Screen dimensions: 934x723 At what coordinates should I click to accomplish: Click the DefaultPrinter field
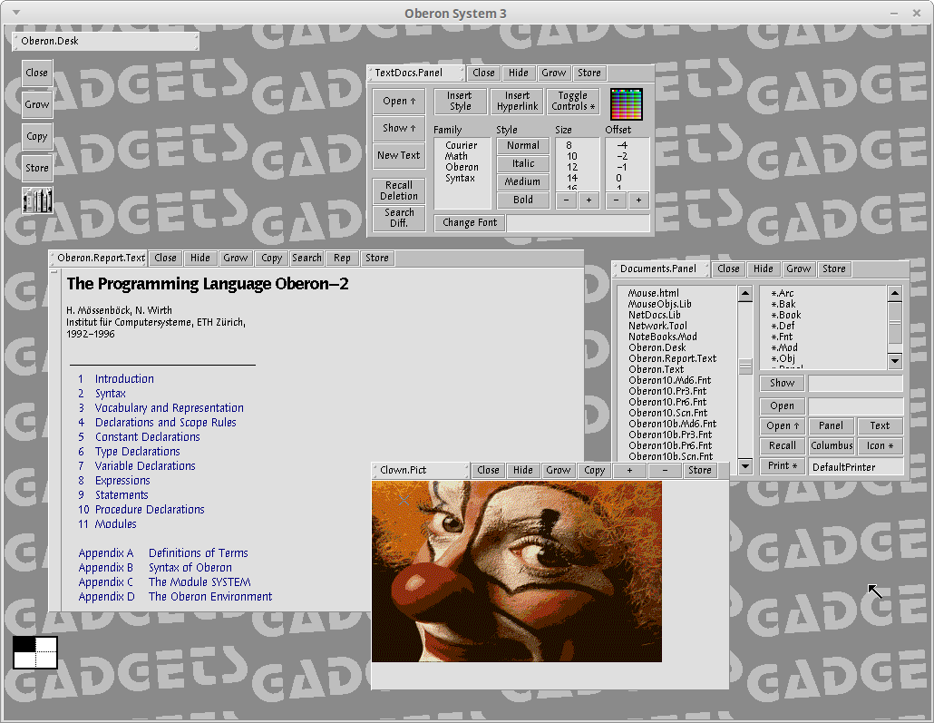tap(855, 466)
